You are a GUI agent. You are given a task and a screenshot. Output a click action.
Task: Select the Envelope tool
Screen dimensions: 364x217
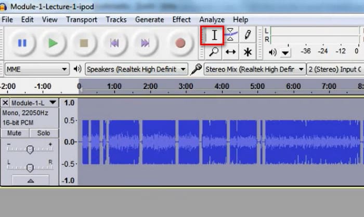pos(230,35)
